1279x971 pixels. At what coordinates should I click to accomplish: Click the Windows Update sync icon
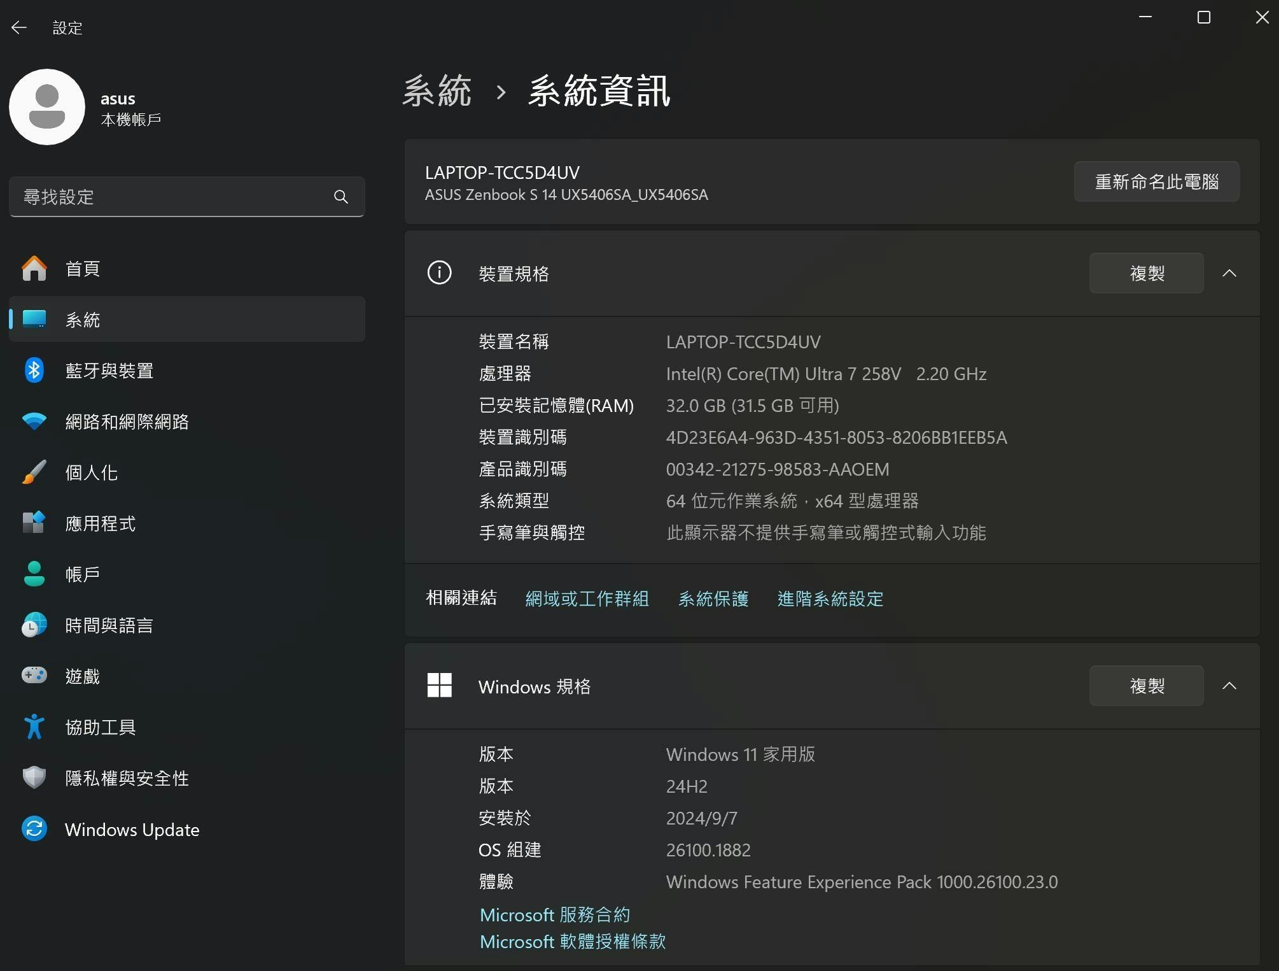point(34,829)
